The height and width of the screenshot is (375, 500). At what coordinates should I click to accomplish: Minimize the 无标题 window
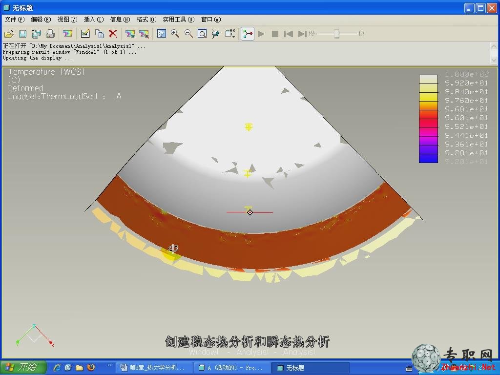(x=469, y=8)
